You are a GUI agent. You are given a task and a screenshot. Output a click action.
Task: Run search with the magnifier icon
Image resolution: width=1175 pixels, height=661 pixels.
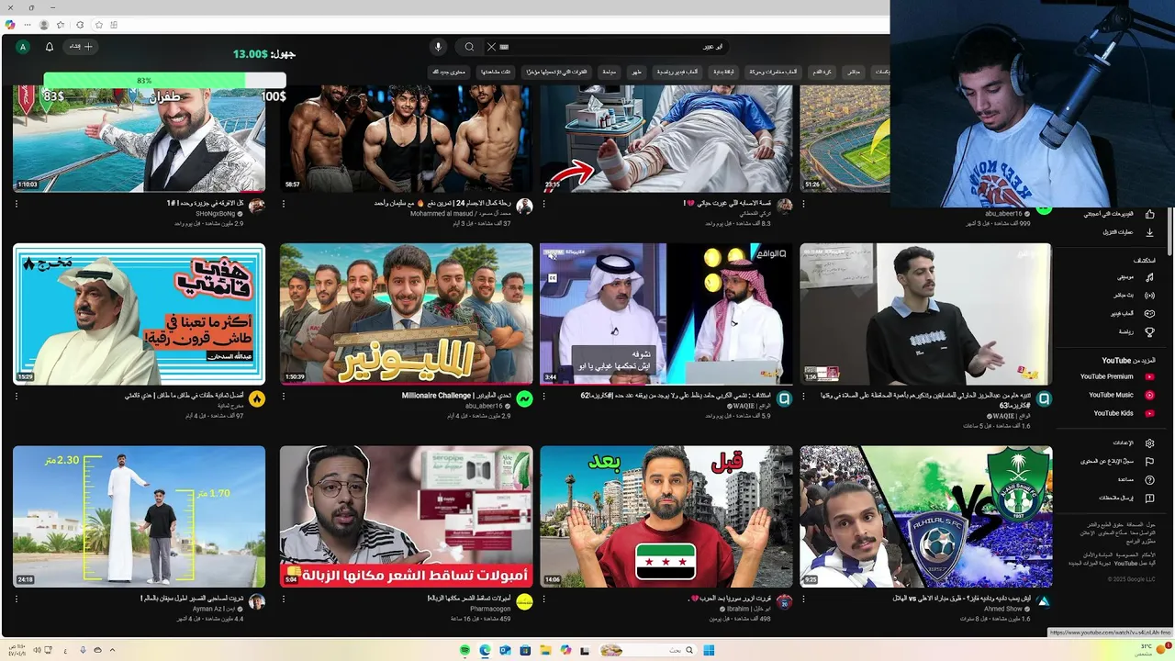click(469, 47)
